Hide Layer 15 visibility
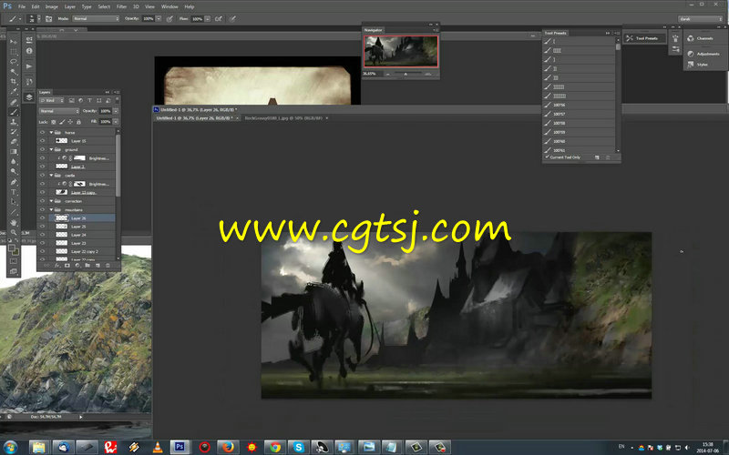Screen dimensions: 729x455 42,141
